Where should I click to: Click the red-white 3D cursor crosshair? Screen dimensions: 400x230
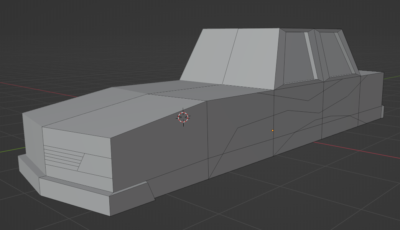183,117
